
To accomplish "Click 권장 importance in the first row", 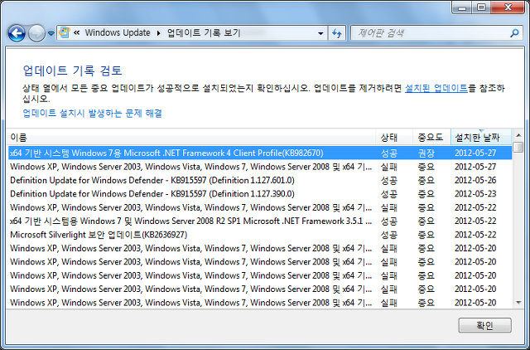I will click(x=426, y=153).
